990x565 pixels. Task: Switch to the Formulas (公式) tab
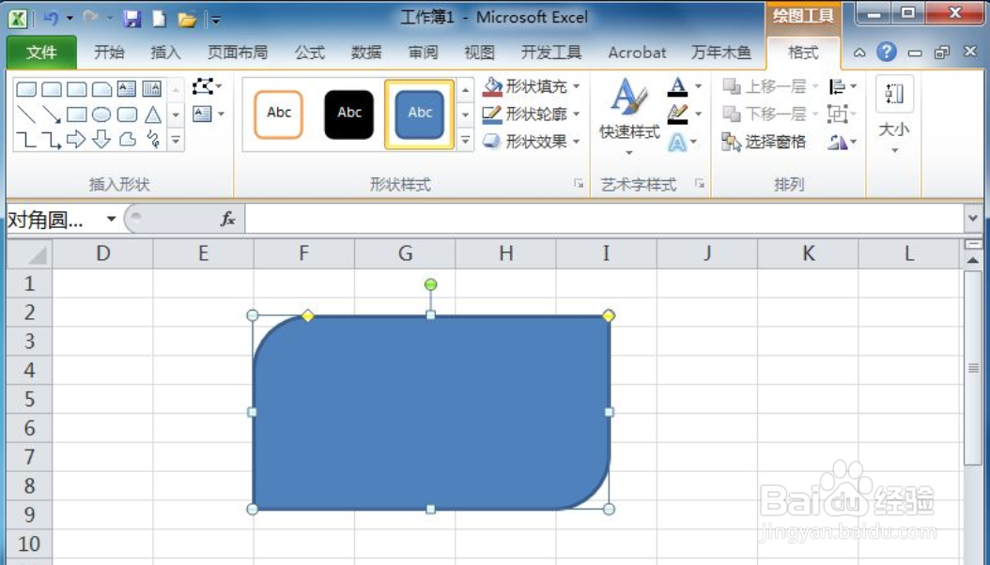tap(310, 53)
